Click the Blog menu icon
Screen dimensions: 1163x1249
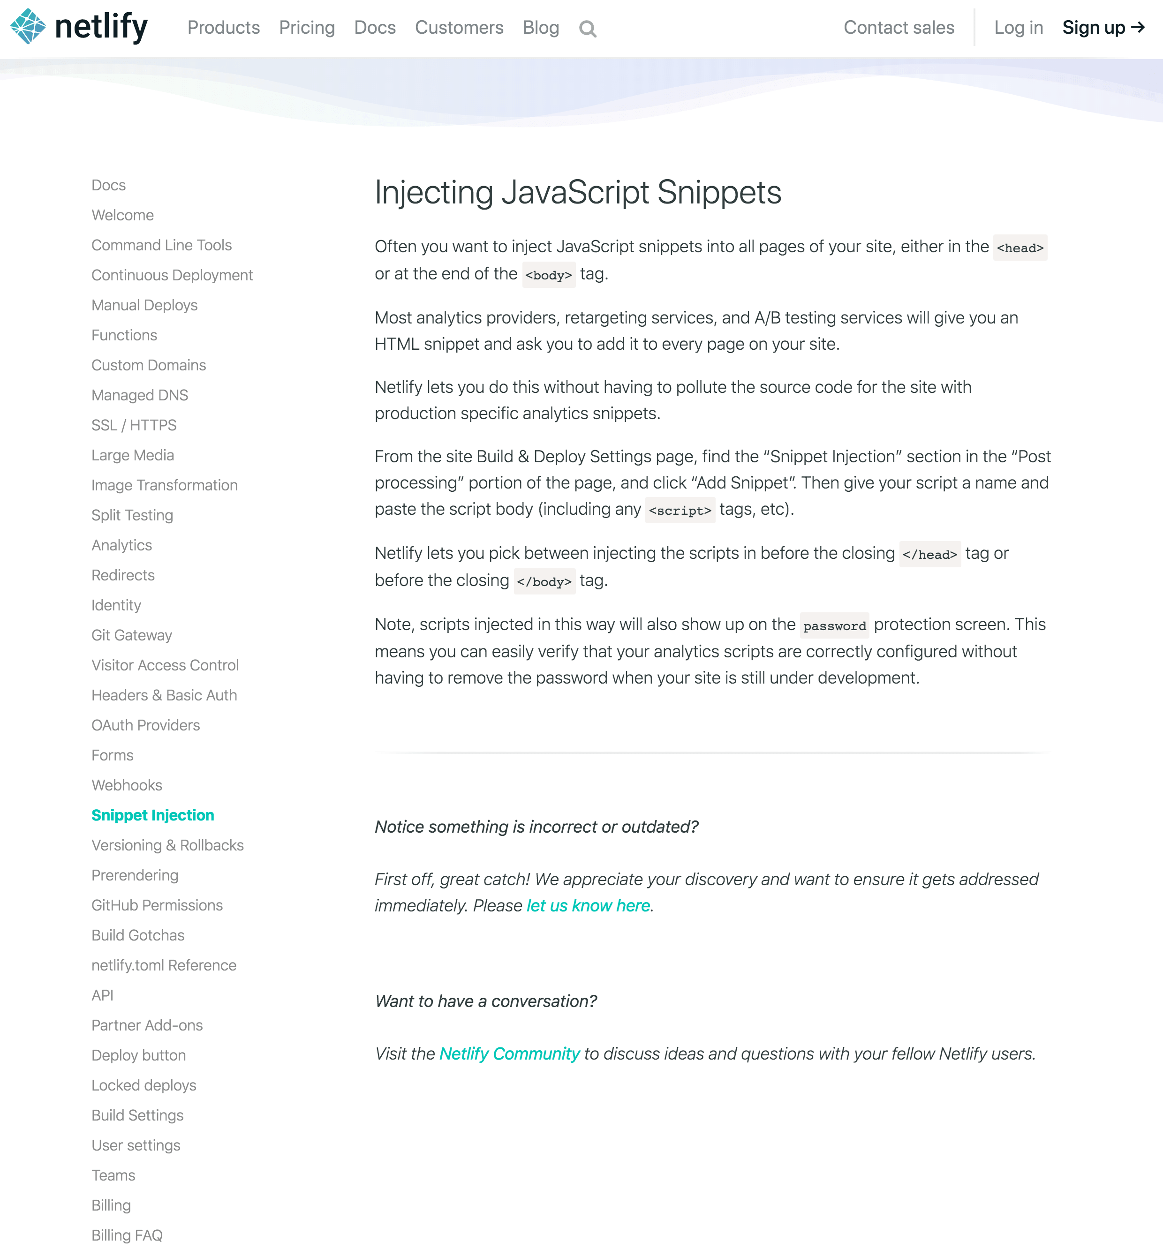(539, 27)
